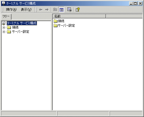Select サーバー設定 in the tree pane
The height and width of the screenshot is (117, 144).
(x=21, y=32)
